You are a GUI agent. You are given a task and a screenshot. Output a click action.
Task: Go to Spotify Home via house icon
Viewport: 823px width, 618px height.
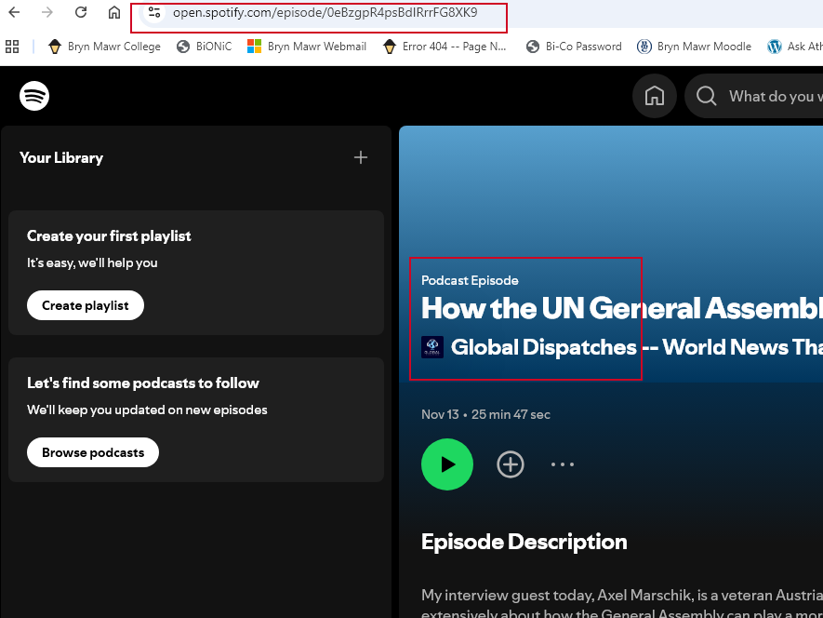pos(654,96)
